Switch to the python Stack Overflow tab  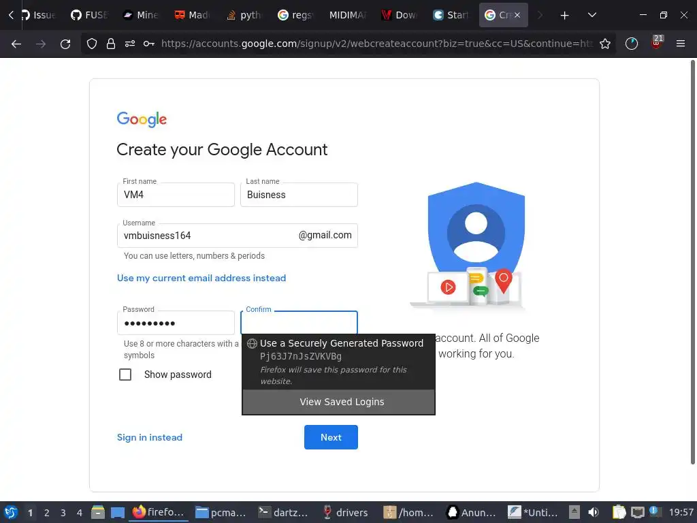[x=244, y=15]
